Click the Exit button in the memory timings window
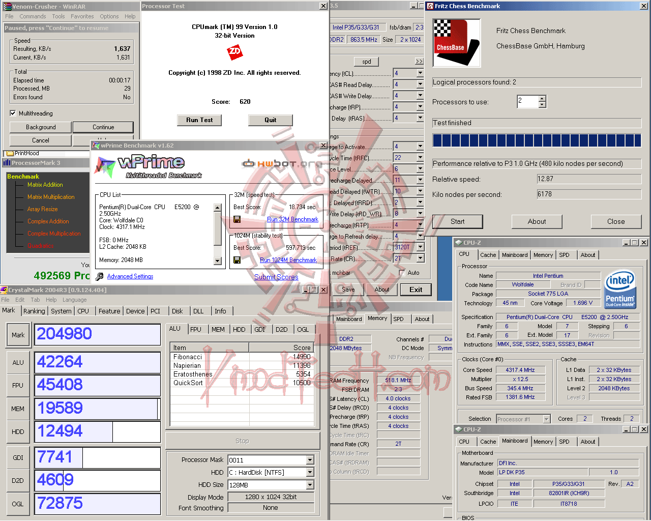 pyautogui.click(x=416, y=290)
